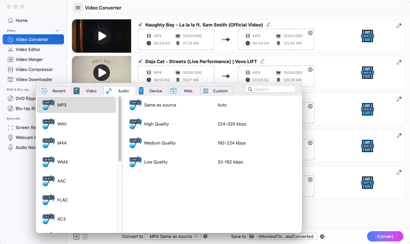Select FLAC in the audio format list

76,200
